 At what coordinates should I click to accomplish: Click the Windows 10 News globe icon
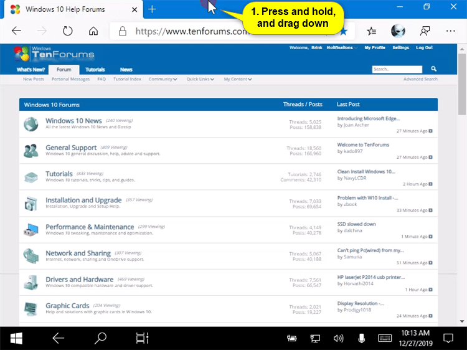click(31, 124)
